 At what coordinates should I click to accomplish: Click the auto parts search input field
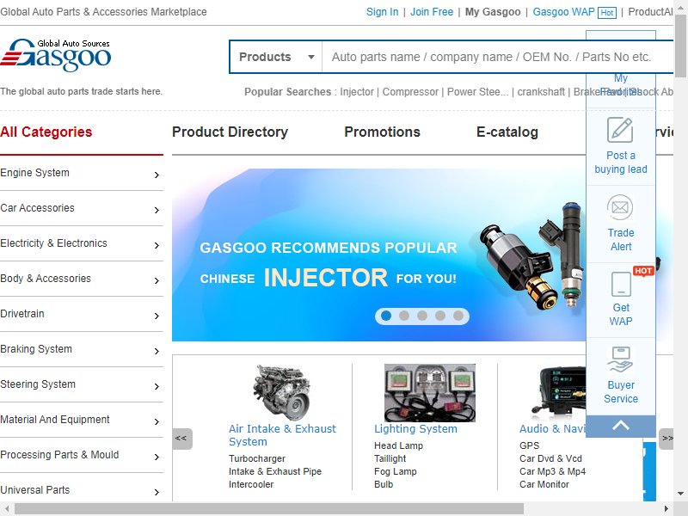(x=498, y=57)
